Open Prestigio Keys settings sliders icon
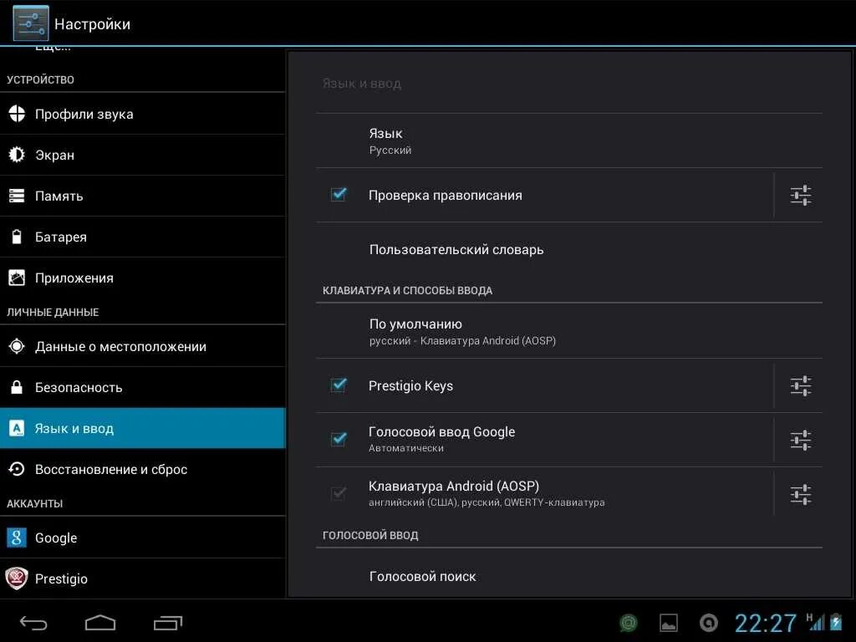Screen dimensions: 856x642 pyautogui.click(x=800, y=385)
